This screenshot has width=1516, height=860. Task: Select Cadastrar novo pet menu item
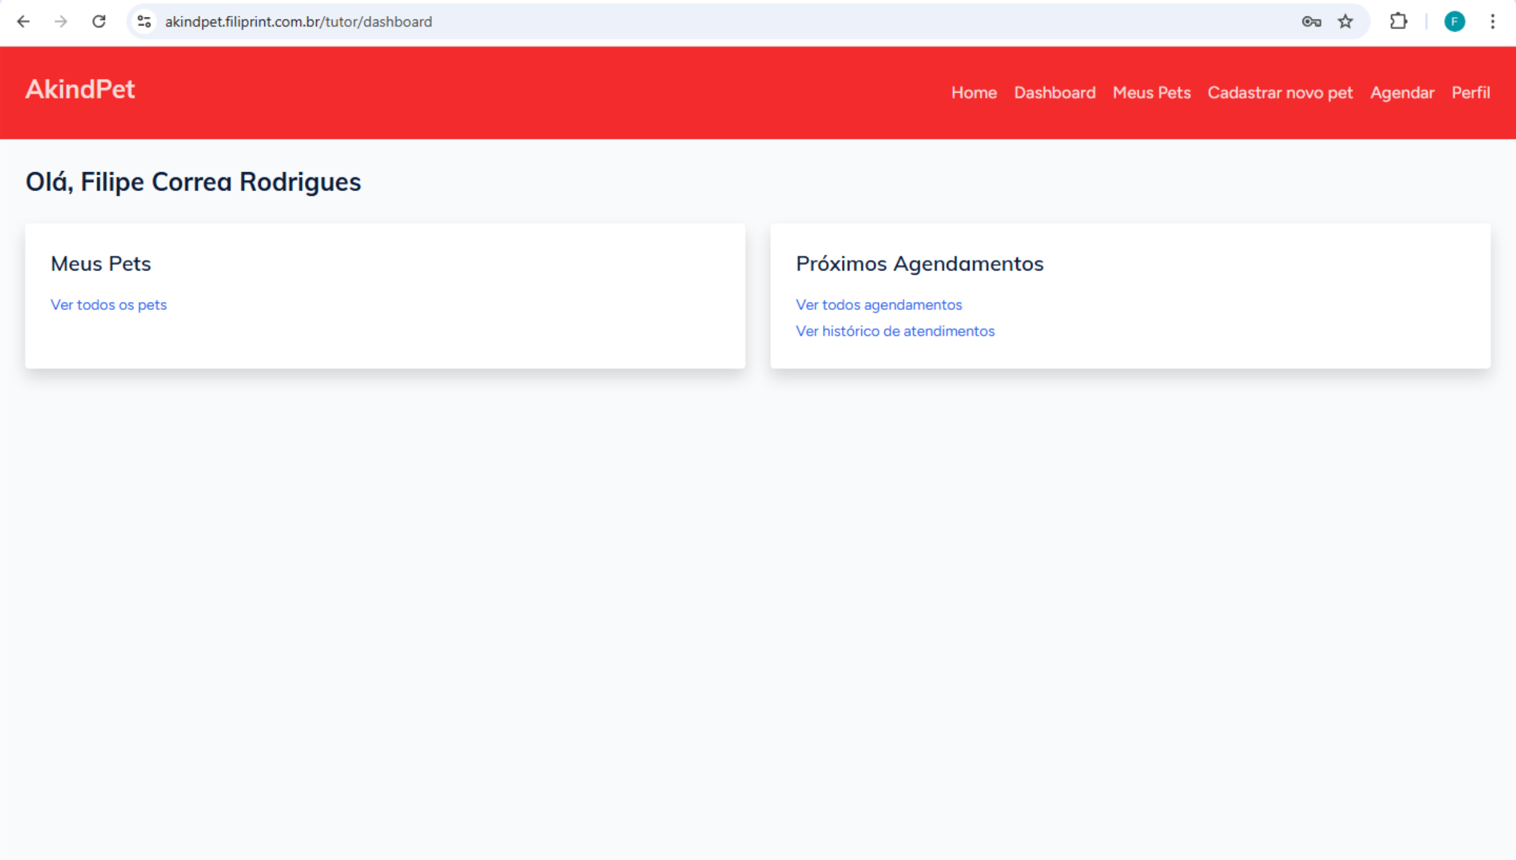(x=1279, y=93)
